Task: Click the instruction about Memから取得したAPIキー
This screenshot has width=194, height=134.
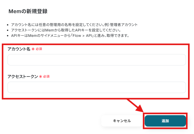Action: pos(66,30)
